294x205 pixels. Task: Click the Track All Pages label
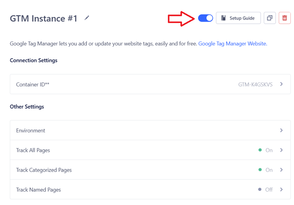(33, 150)
